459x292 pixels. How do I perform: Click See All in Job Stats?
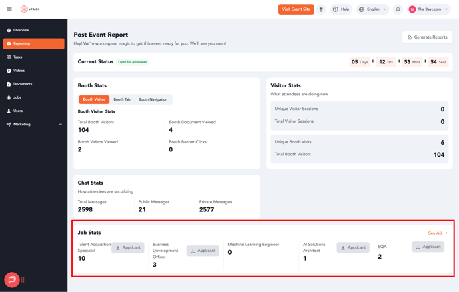(437, 233)
